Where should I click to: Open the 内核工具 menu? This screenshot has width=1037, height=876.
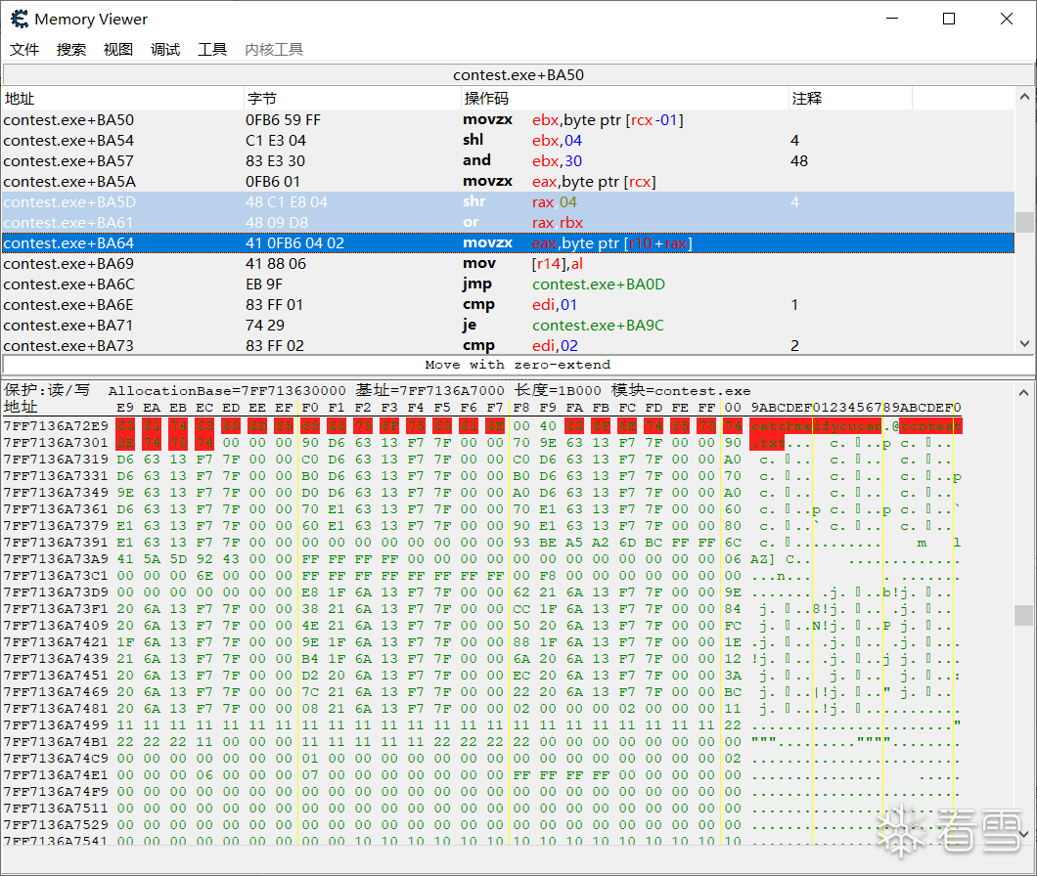[274, 50]
